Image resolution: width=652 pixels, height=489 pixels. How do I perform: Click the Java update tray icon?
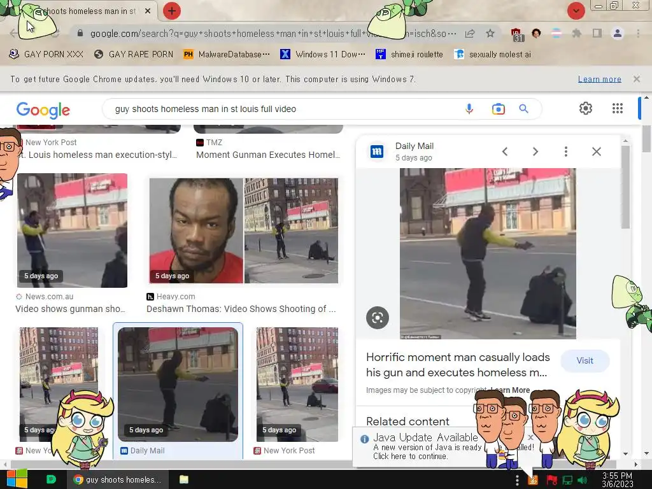coord(533,480)
